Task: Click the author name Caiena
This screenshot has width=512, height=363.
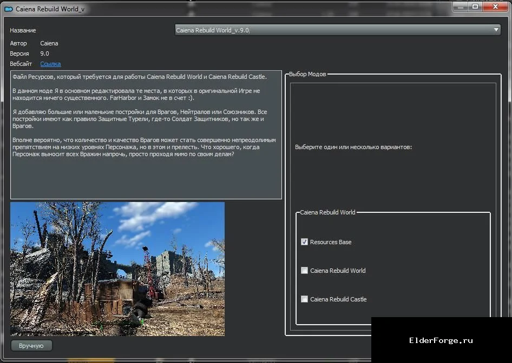Action: (49, 43)
